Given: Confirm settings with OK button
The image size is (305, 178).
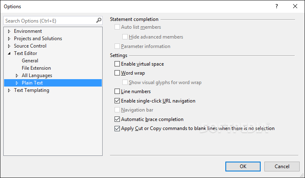Looking at the screenshot, I should click(x=243, y=167).
